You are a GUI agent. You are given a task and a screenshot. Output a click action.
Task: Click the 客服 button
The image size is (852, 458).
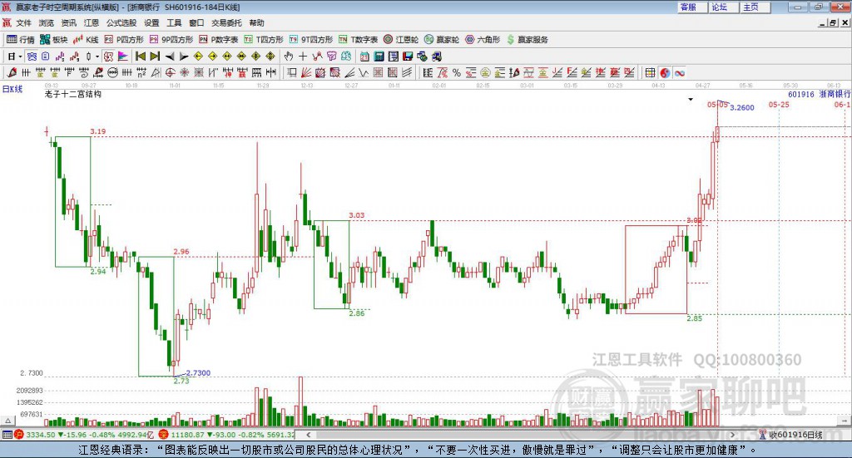point(688,7)
